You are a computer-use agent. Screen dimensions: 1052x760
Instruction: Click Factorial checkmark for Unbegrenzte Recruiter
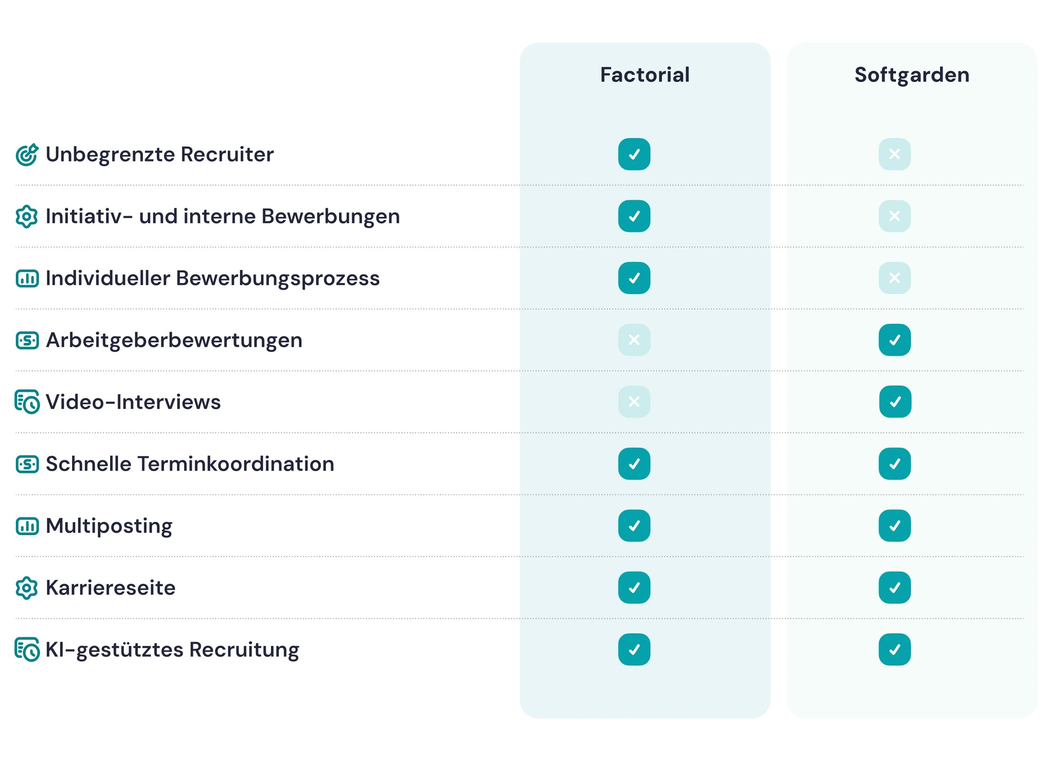(634, 154)
